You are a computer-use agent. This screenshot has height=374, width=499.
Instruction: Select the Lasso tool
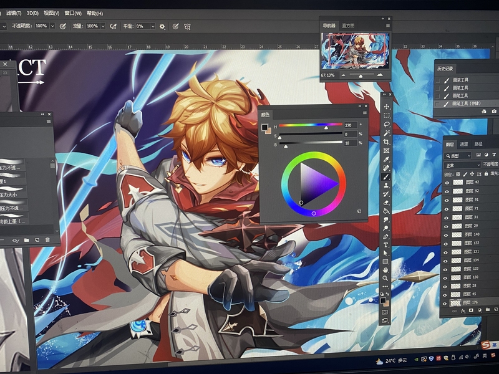(x=386, y=124)
